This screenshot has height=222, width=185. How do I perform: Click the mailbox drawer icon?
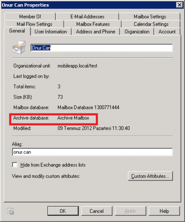pos(19,48)
